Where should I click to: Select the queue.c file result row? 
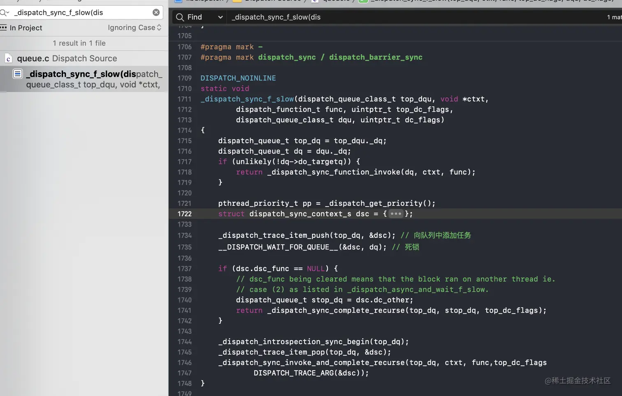[84, 58]
